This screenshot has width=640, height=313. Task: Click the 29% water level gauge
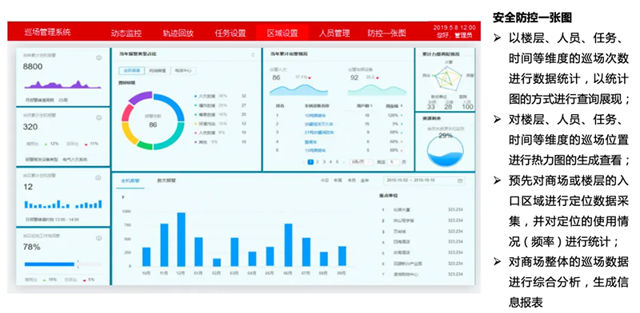pyautogui.click(x=445, y=151)
